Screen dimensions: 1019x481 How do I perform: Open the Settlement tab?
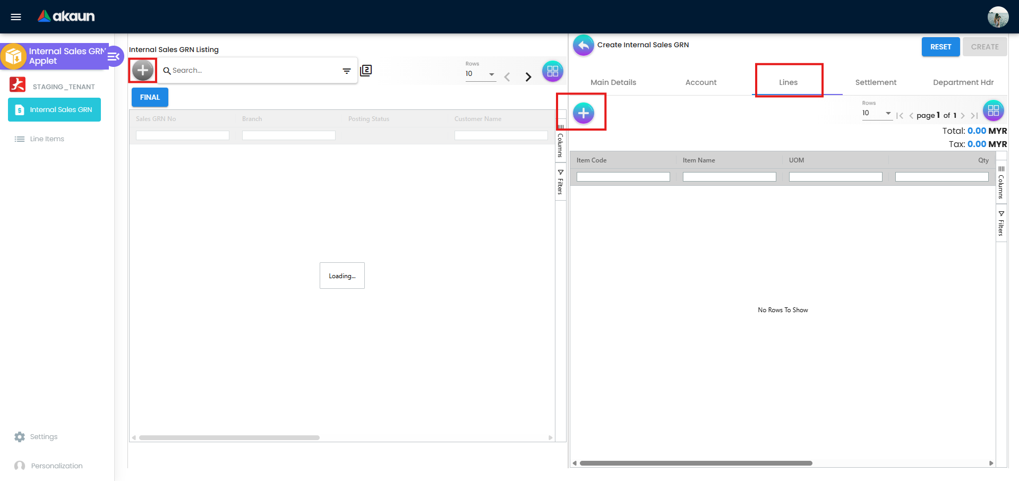[x=876, y=82]
